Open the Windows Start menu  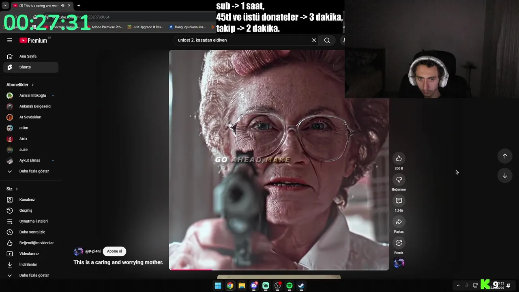click(x=218, y=286)
